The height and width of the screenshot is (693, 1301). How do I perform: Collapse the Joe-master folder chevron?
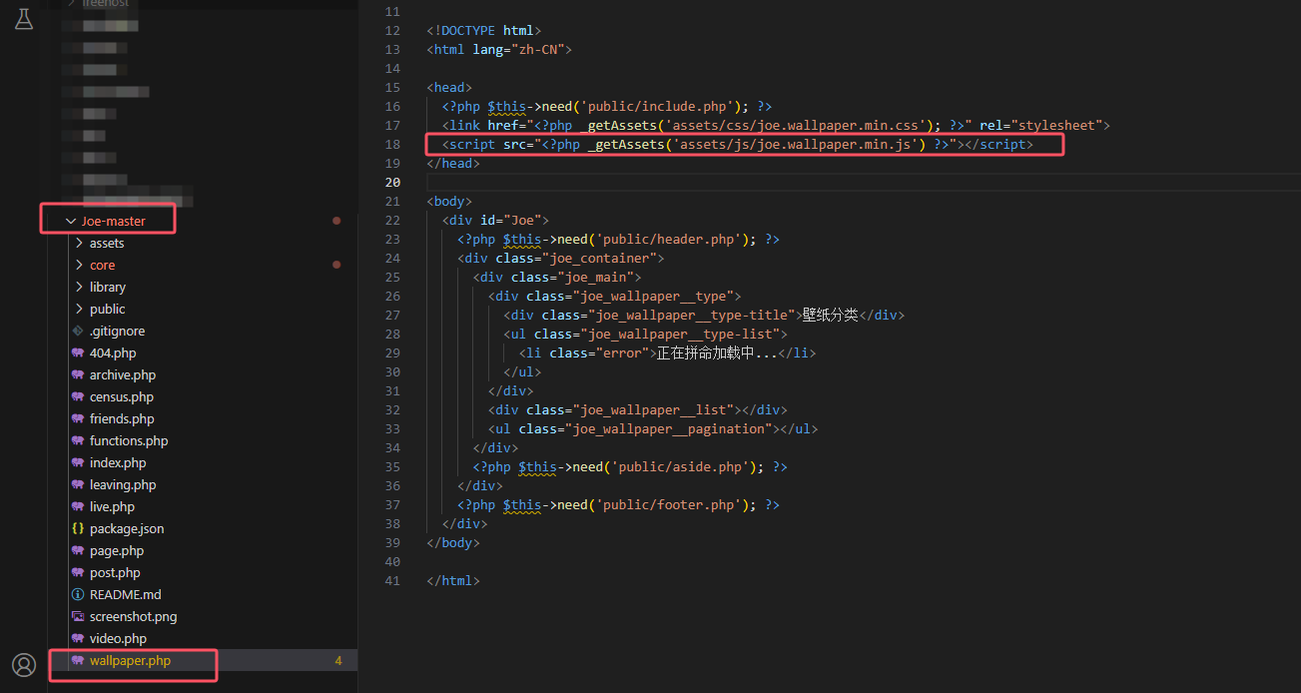coord(70,221)
